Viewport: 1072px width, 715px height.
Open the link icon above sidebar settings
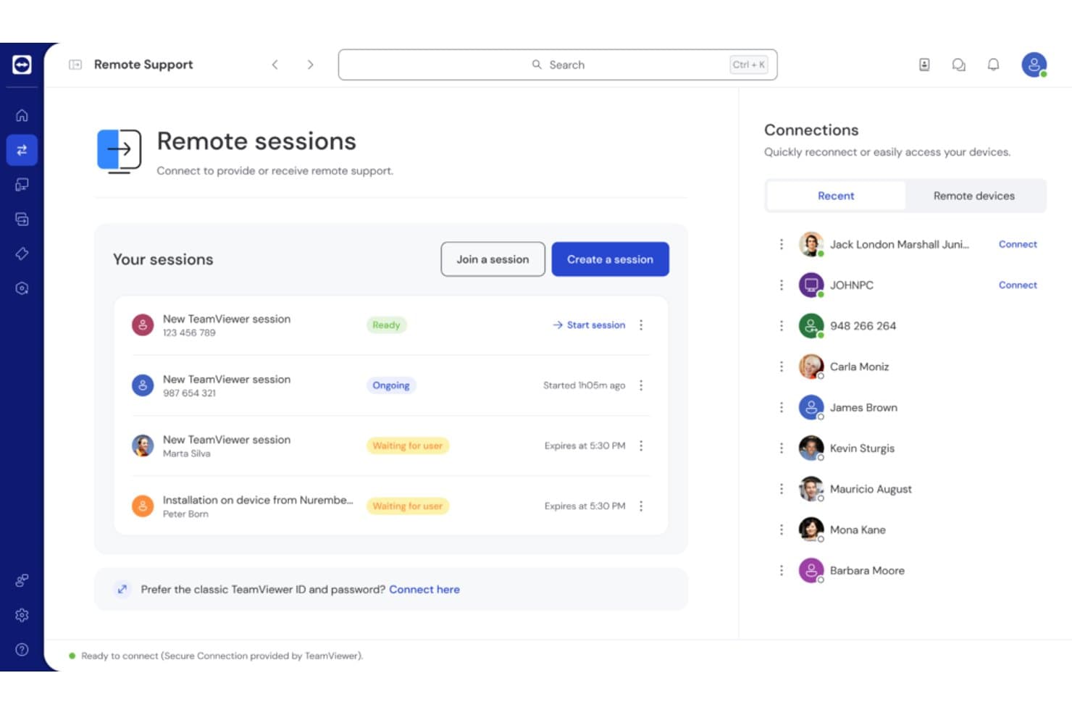click(22, 580)
